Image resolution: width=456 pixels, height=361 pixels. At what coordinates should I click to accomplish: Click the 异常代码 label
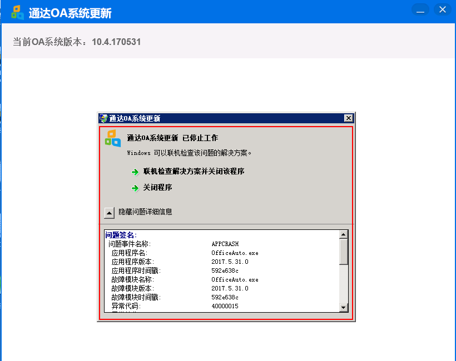(x=126, y=306)
